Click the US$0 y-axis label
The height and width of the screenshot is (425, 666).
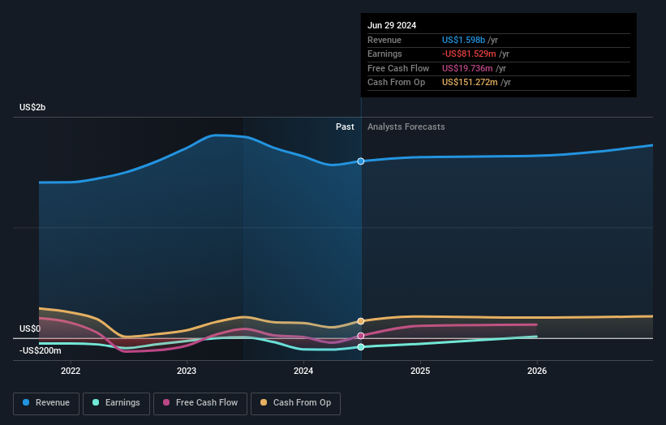pos(30,329)
